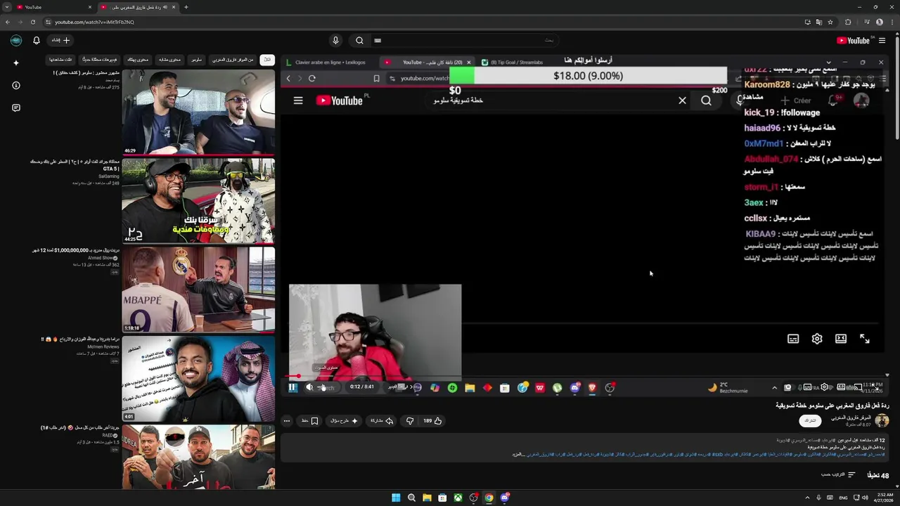Open the Mbappe Real Madrid video thumbnail

(198, 290)
